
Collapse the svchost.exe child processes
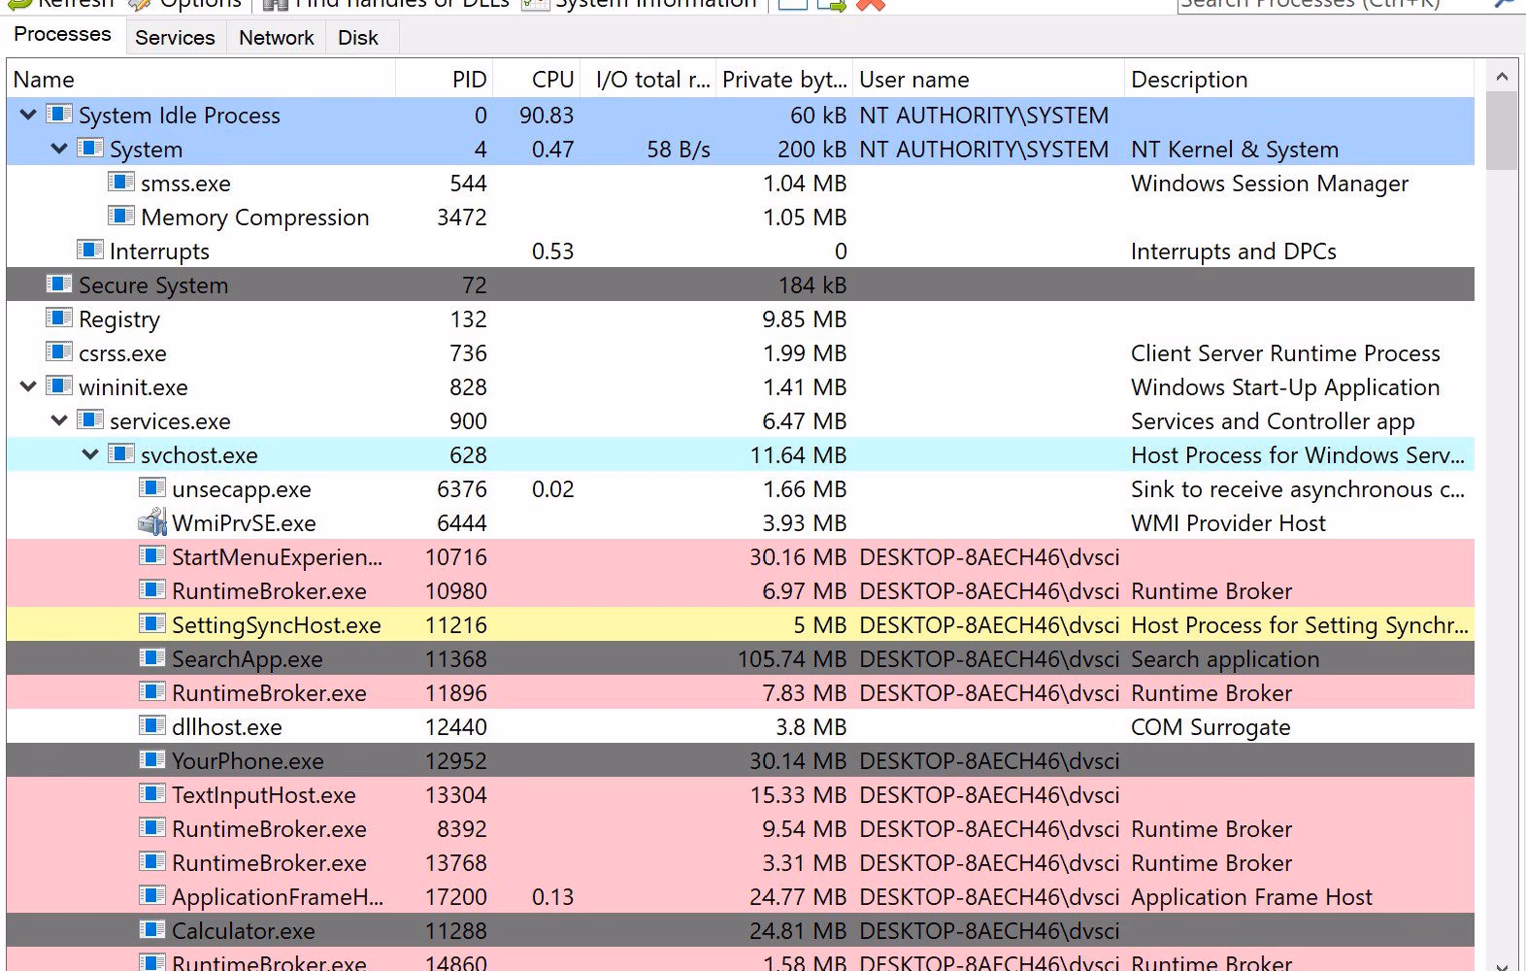(90, 454)
